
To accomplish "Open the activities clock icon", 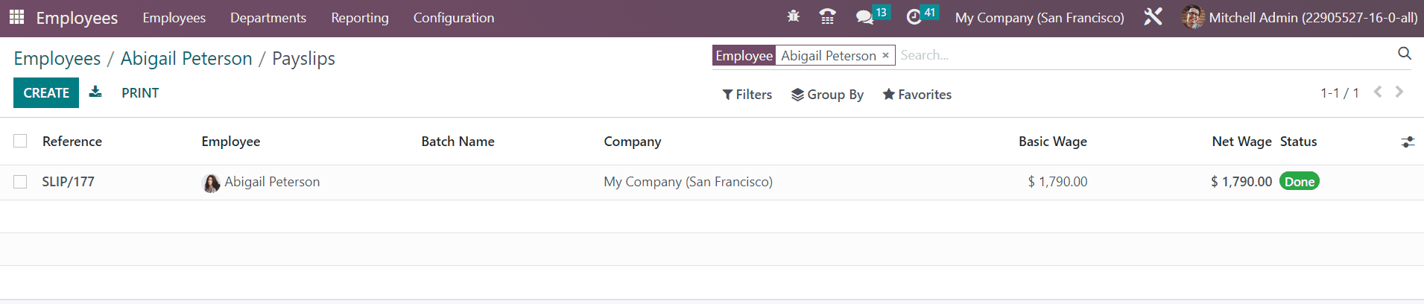I will coord(914,17).
